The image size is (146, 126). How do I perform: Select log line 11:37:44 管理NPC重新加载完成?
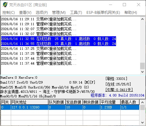pyautogui.click(x=39, y=63)
